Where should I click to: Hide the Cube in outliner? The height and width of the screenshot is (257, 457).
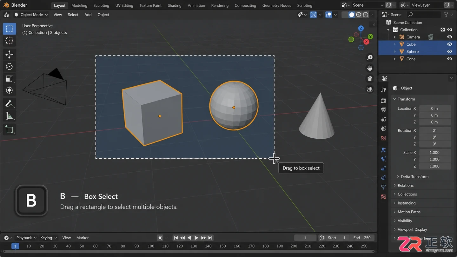coord(449,44)
